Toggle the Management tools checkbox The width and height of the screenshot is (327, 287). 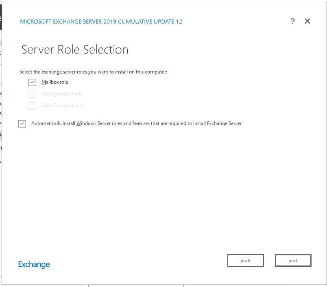[x=32, y=94]
